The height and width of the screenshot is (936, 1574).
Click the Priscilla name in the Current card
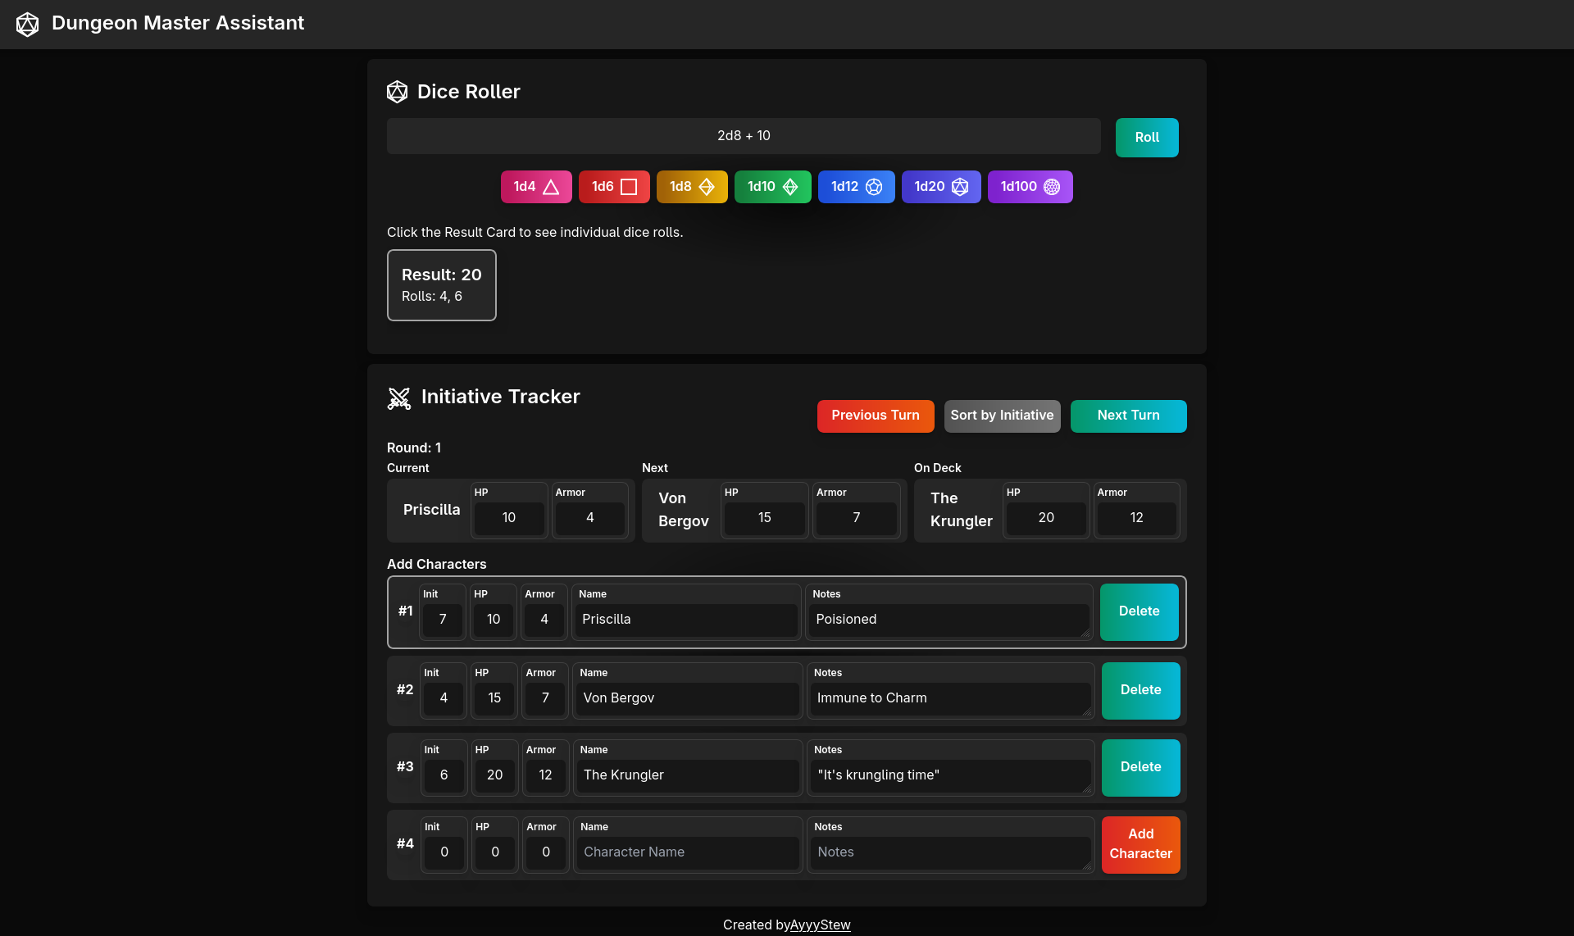(432, 510)
